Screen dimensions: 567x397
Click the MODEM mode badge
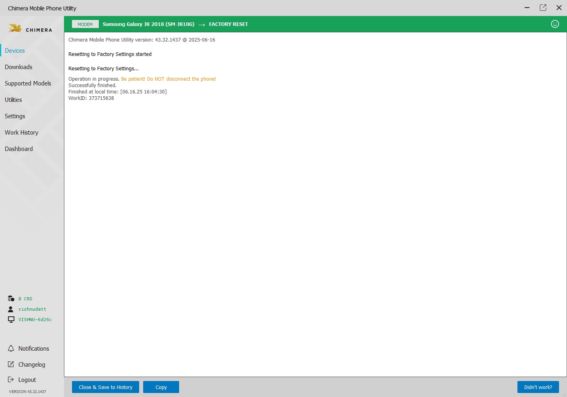click(85, 24)
